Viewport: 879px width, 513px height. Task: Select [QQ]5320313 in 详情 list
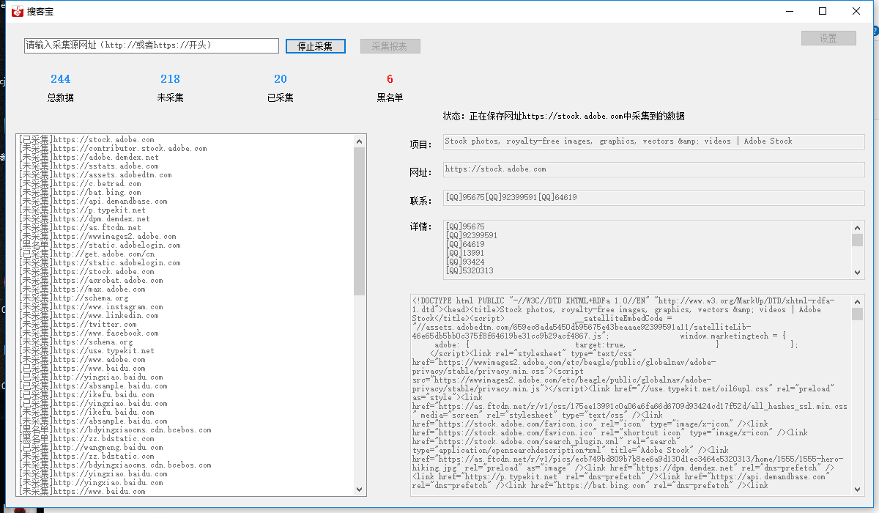pos(469,271)
